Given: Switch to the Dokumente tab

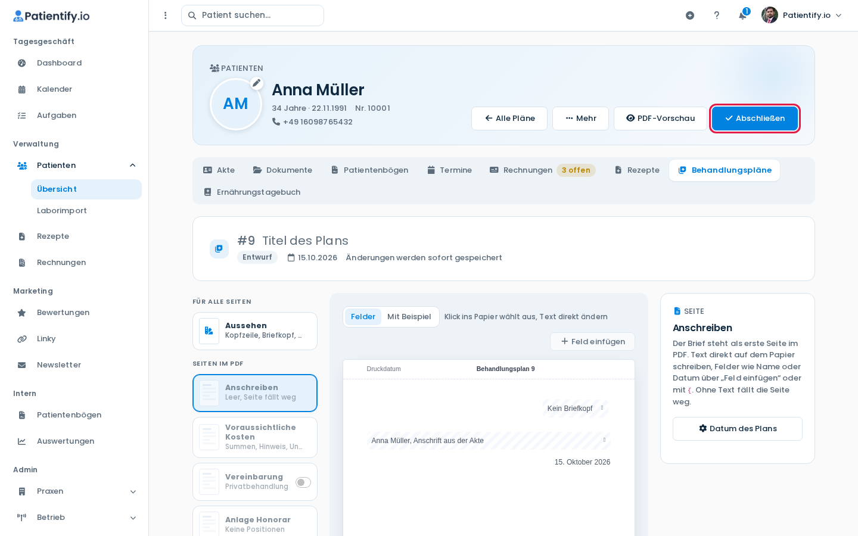Looking at the screenshot, I should click(282, 170).
